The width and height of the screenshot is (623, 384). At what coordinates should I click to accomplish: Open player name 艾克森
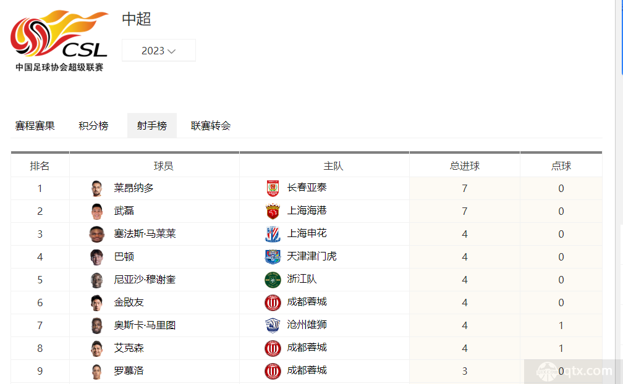coord(129,348)
